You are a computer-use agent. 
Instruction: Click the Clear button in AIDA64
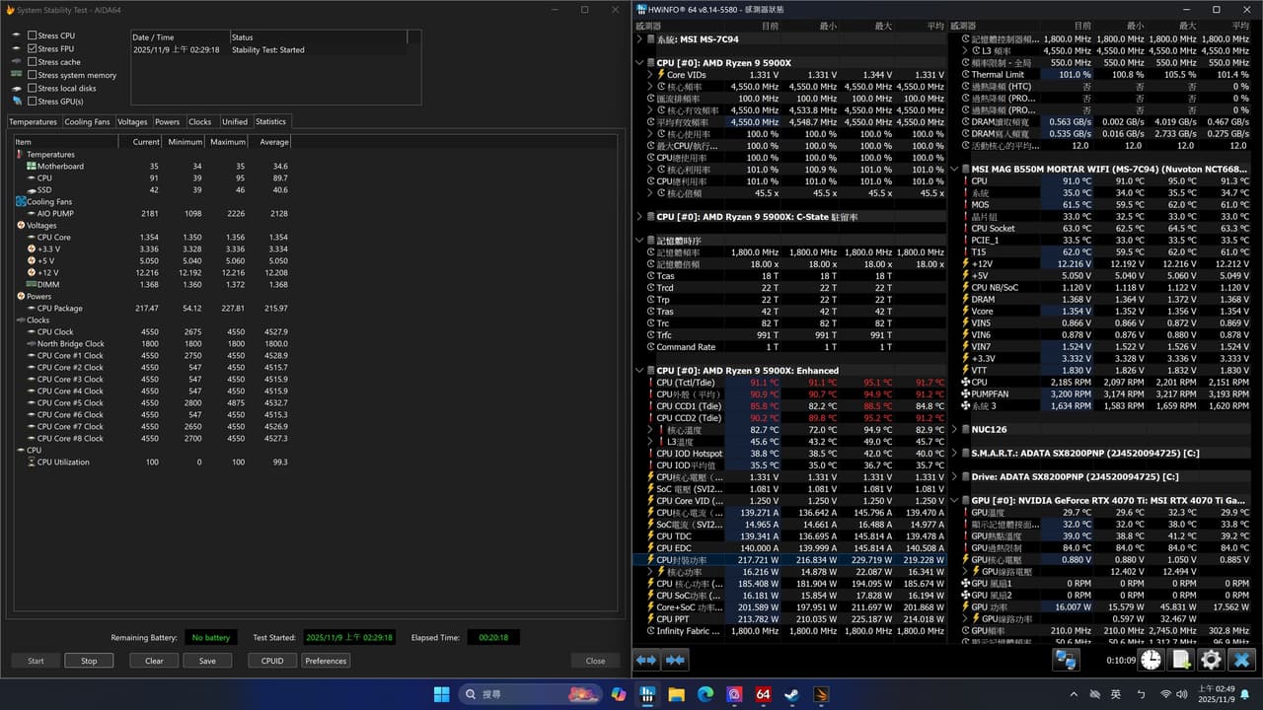pyautogui.click(x=154, y=661)
